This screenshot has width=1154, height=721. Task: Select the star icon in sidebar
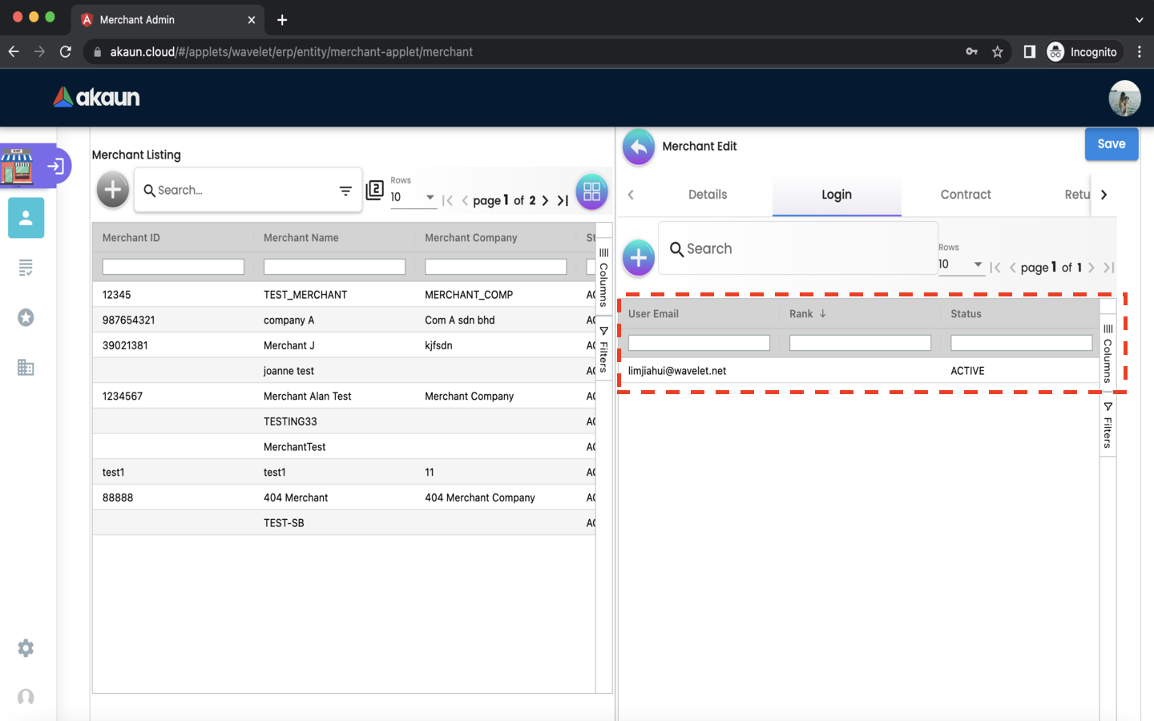26,318
